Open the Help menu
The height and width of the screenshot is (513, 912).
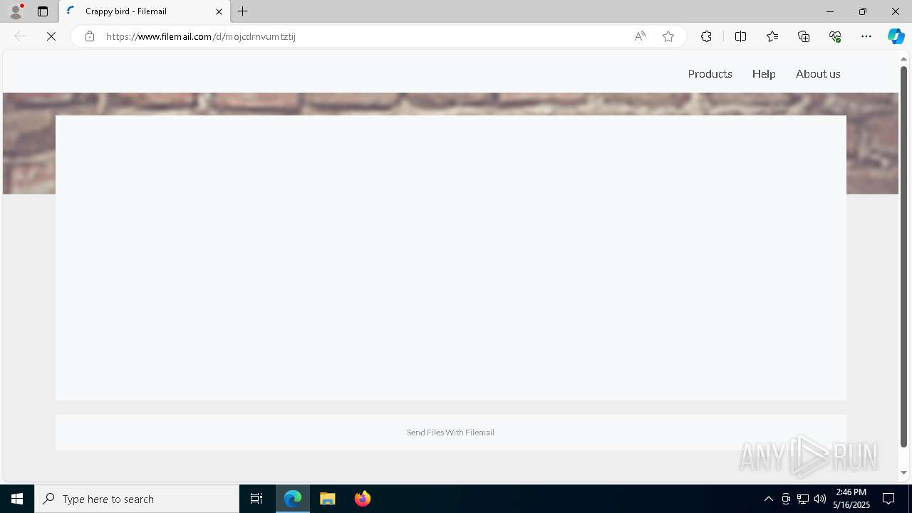pyautogui.click(x=764, y=74)
